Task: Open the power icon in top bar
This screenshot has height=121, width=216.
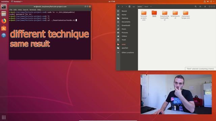Action: pos(211,1)
